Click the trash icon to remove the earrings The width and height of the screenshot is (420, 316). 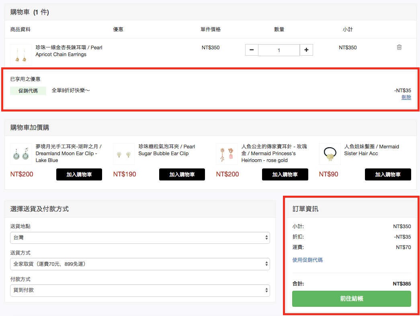pyautogui.click(x=399, y=47)
